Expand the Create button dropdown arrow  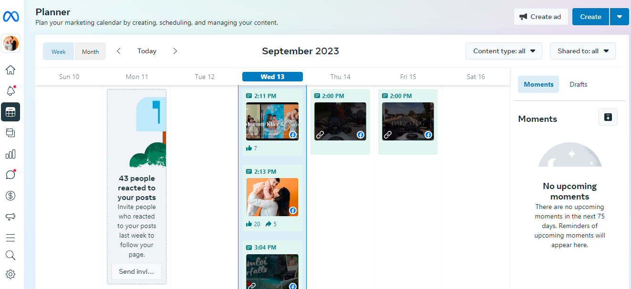coord(620,17)
